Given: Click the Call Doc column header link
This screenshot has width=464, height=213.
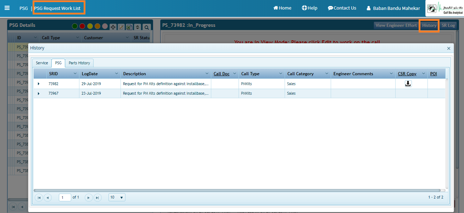Looking at the screenshot, I should (x=222, y=74).
